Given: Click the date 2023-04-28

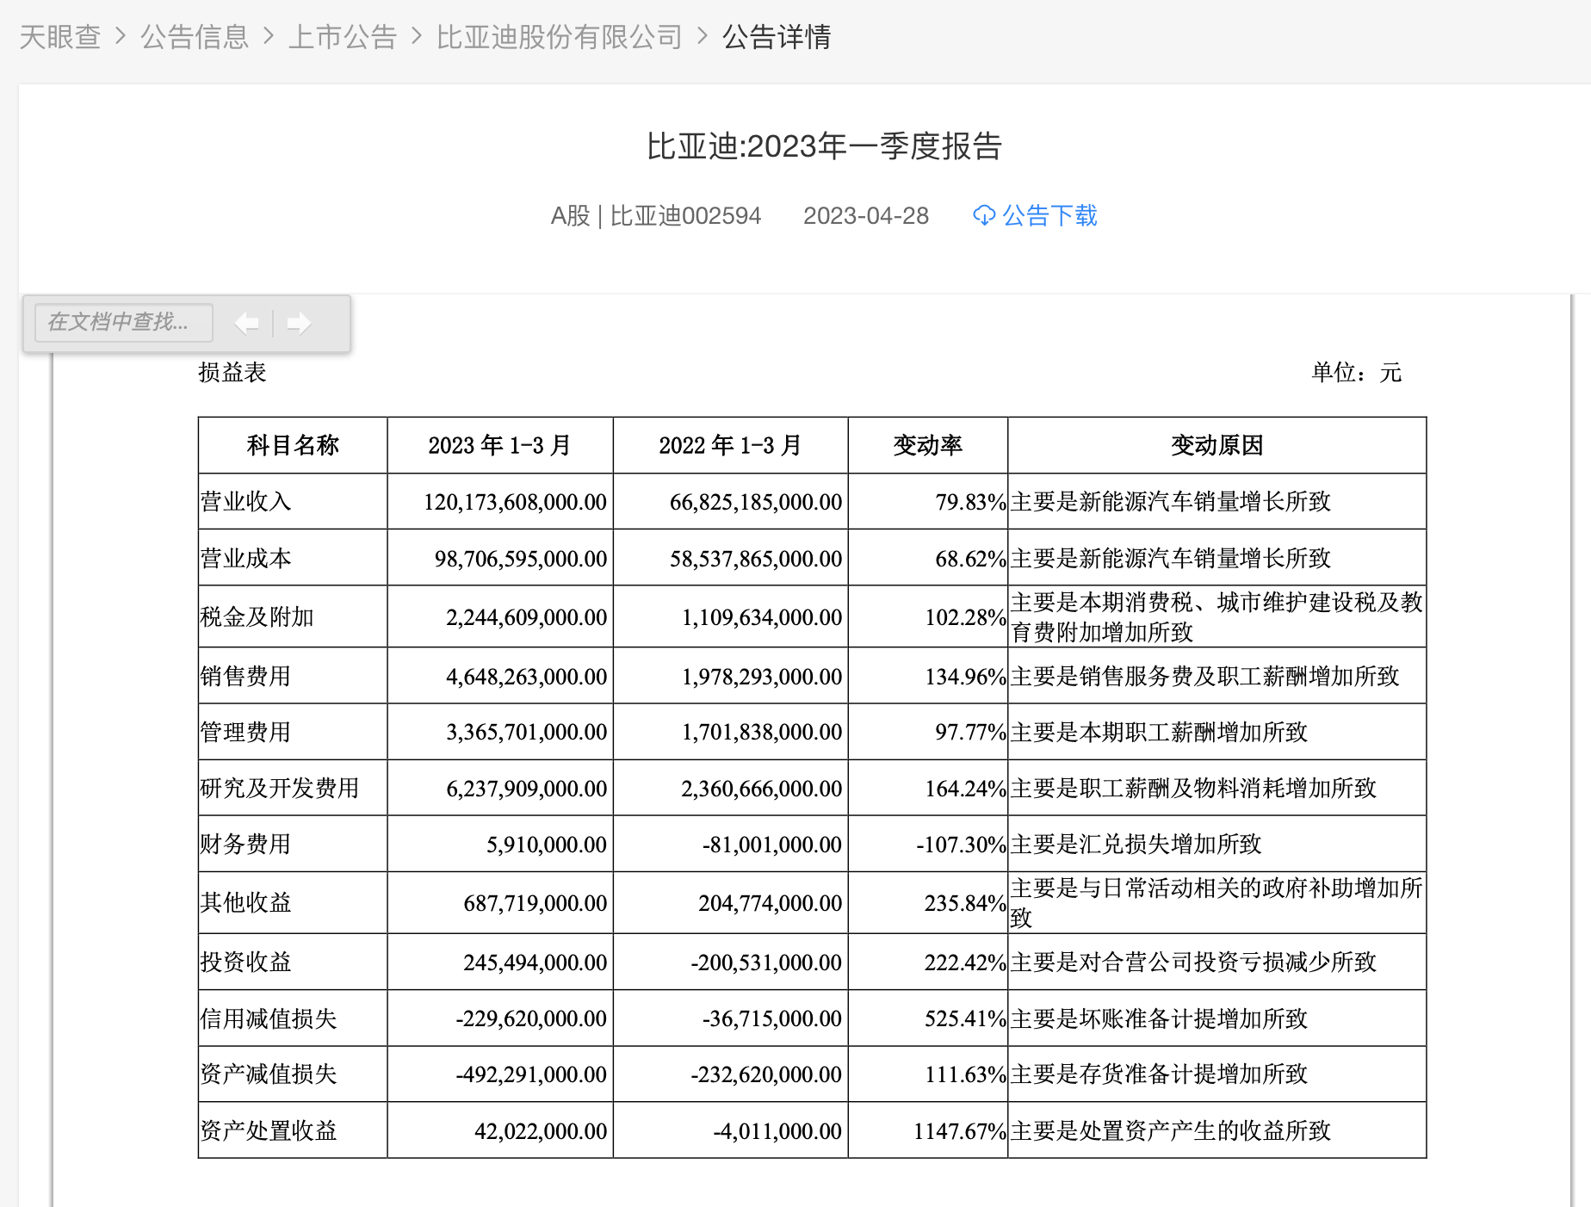Looking at the screenshot, I should pos(866,215).
